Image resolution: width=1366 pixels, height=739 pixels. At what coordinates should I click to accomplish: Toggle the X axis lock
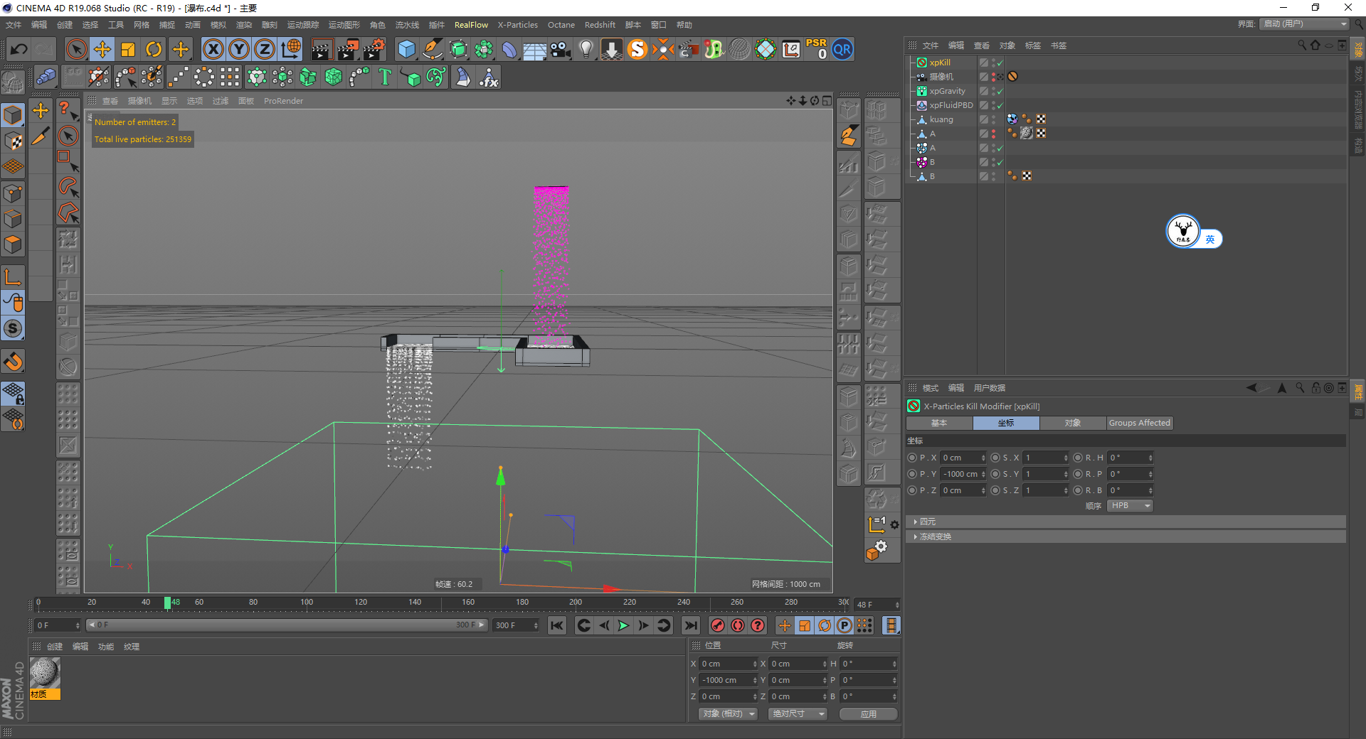pos(213,49)
